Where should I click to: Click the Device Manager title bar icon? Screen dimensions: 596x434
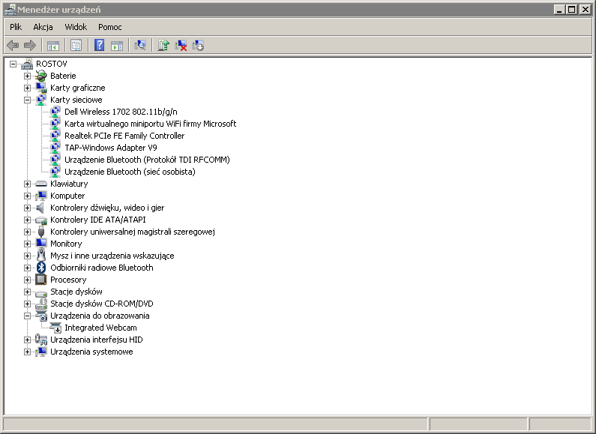point(10,10)
